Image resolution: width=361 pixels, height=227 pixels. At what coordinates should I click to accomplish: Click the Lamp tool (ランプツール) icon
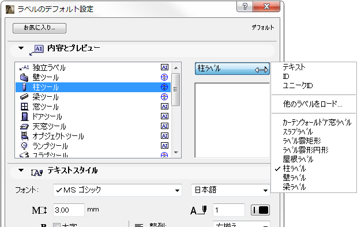24,146
